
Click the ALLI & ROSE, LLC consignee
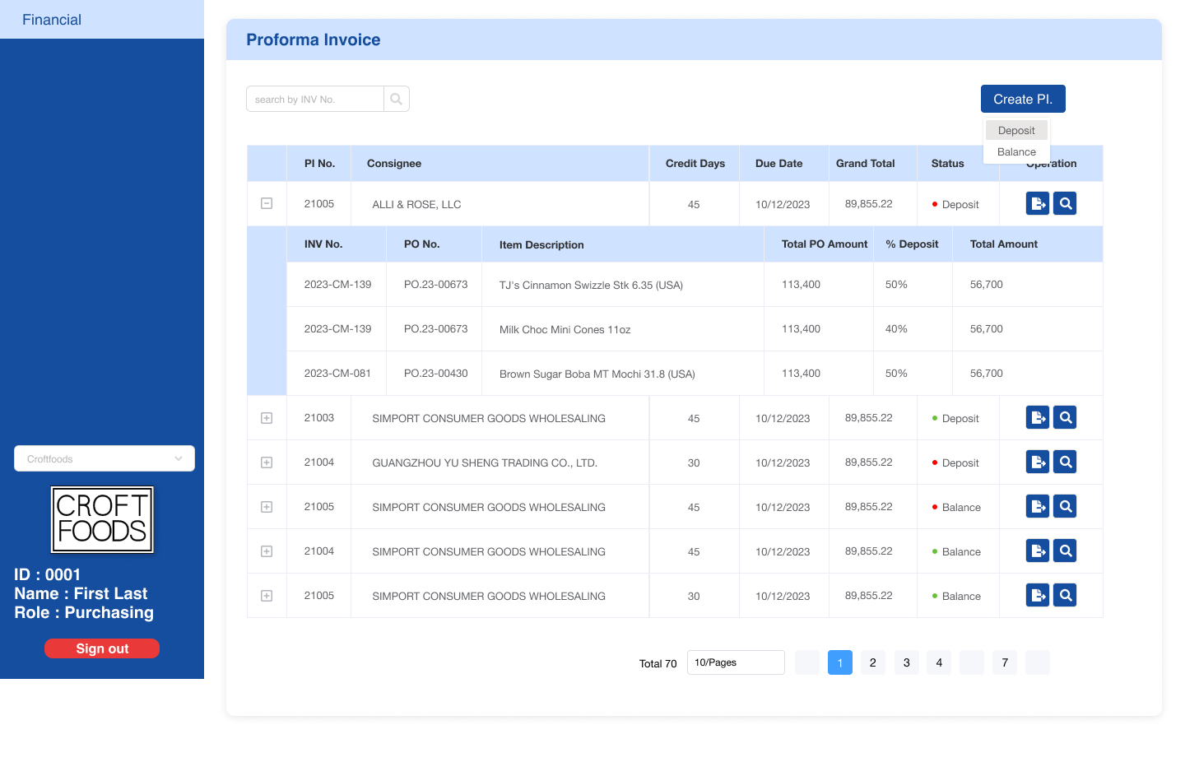[x=416, y=205]
